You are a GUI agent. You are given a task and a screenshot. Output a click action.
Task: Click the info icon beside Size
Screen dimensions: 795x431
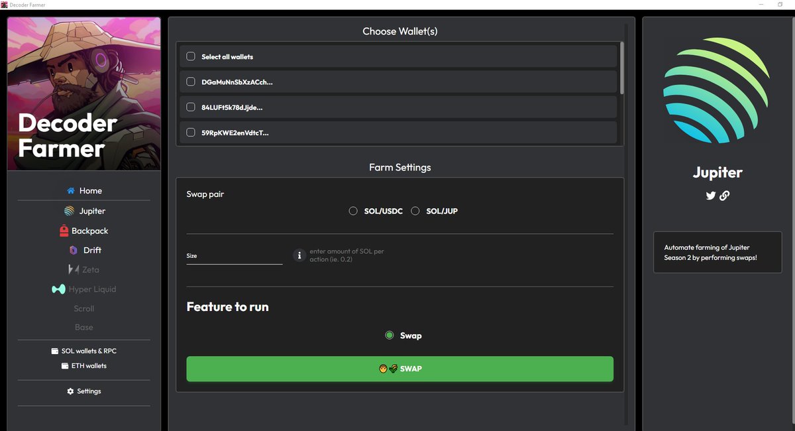coord(299,255)
